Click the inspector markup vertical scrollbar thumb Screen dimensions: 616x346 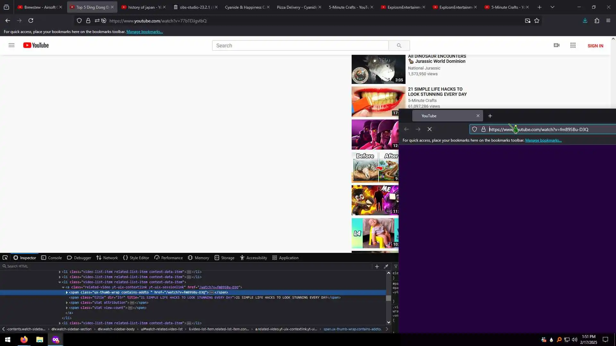point(388,298)
